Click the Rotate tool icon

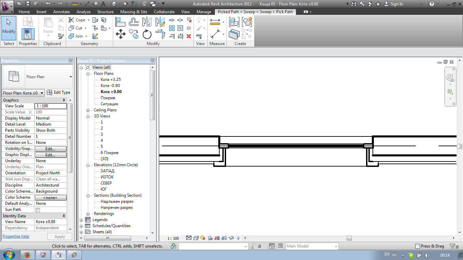[147, 34]
